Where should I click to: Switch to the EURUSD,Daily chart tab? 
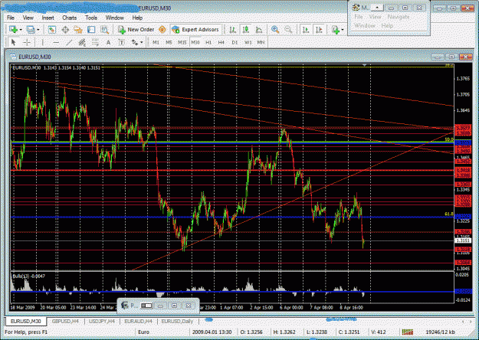click(x=177, y=321)
